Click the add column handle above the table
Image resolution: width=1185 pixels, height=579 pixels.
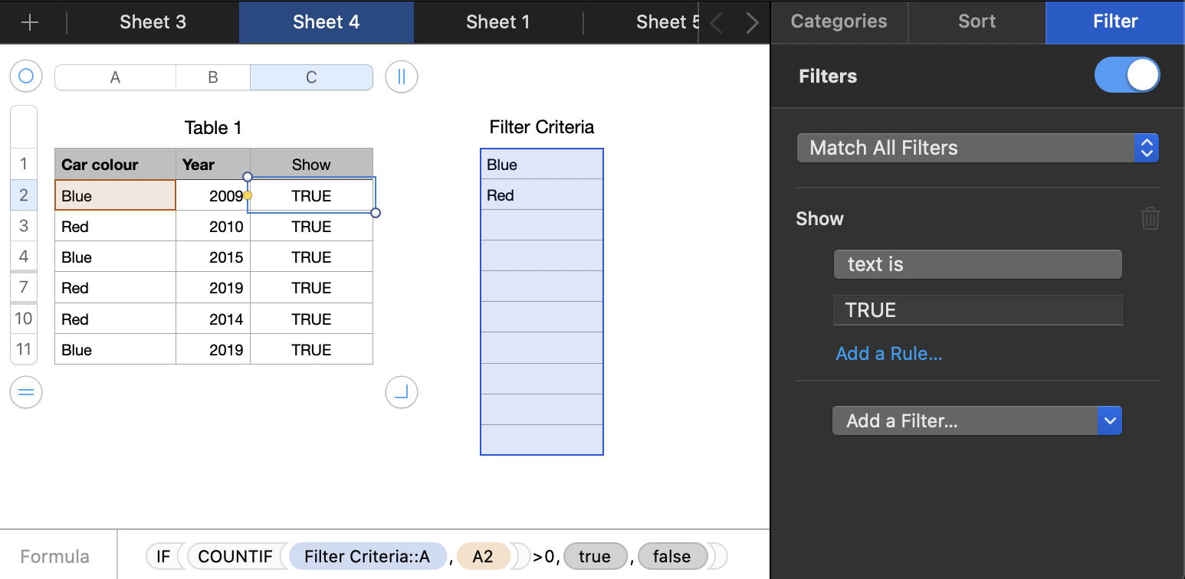click(401, 77)
